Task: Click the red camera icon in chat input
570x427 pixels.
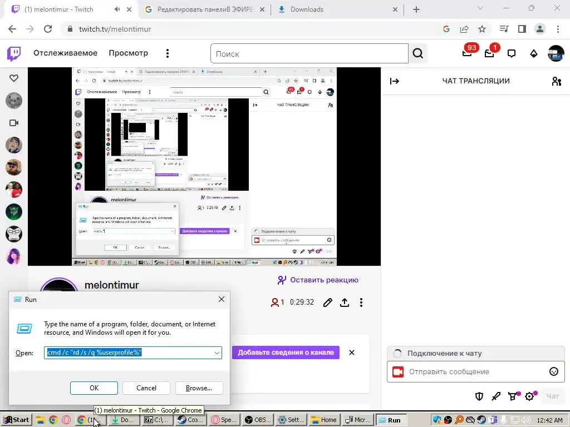Action: (x=398, y=371)
